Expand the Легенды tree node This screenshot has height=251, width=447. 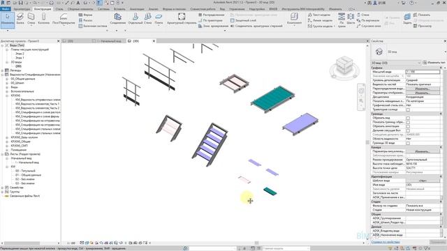click(x=2, y=70)
